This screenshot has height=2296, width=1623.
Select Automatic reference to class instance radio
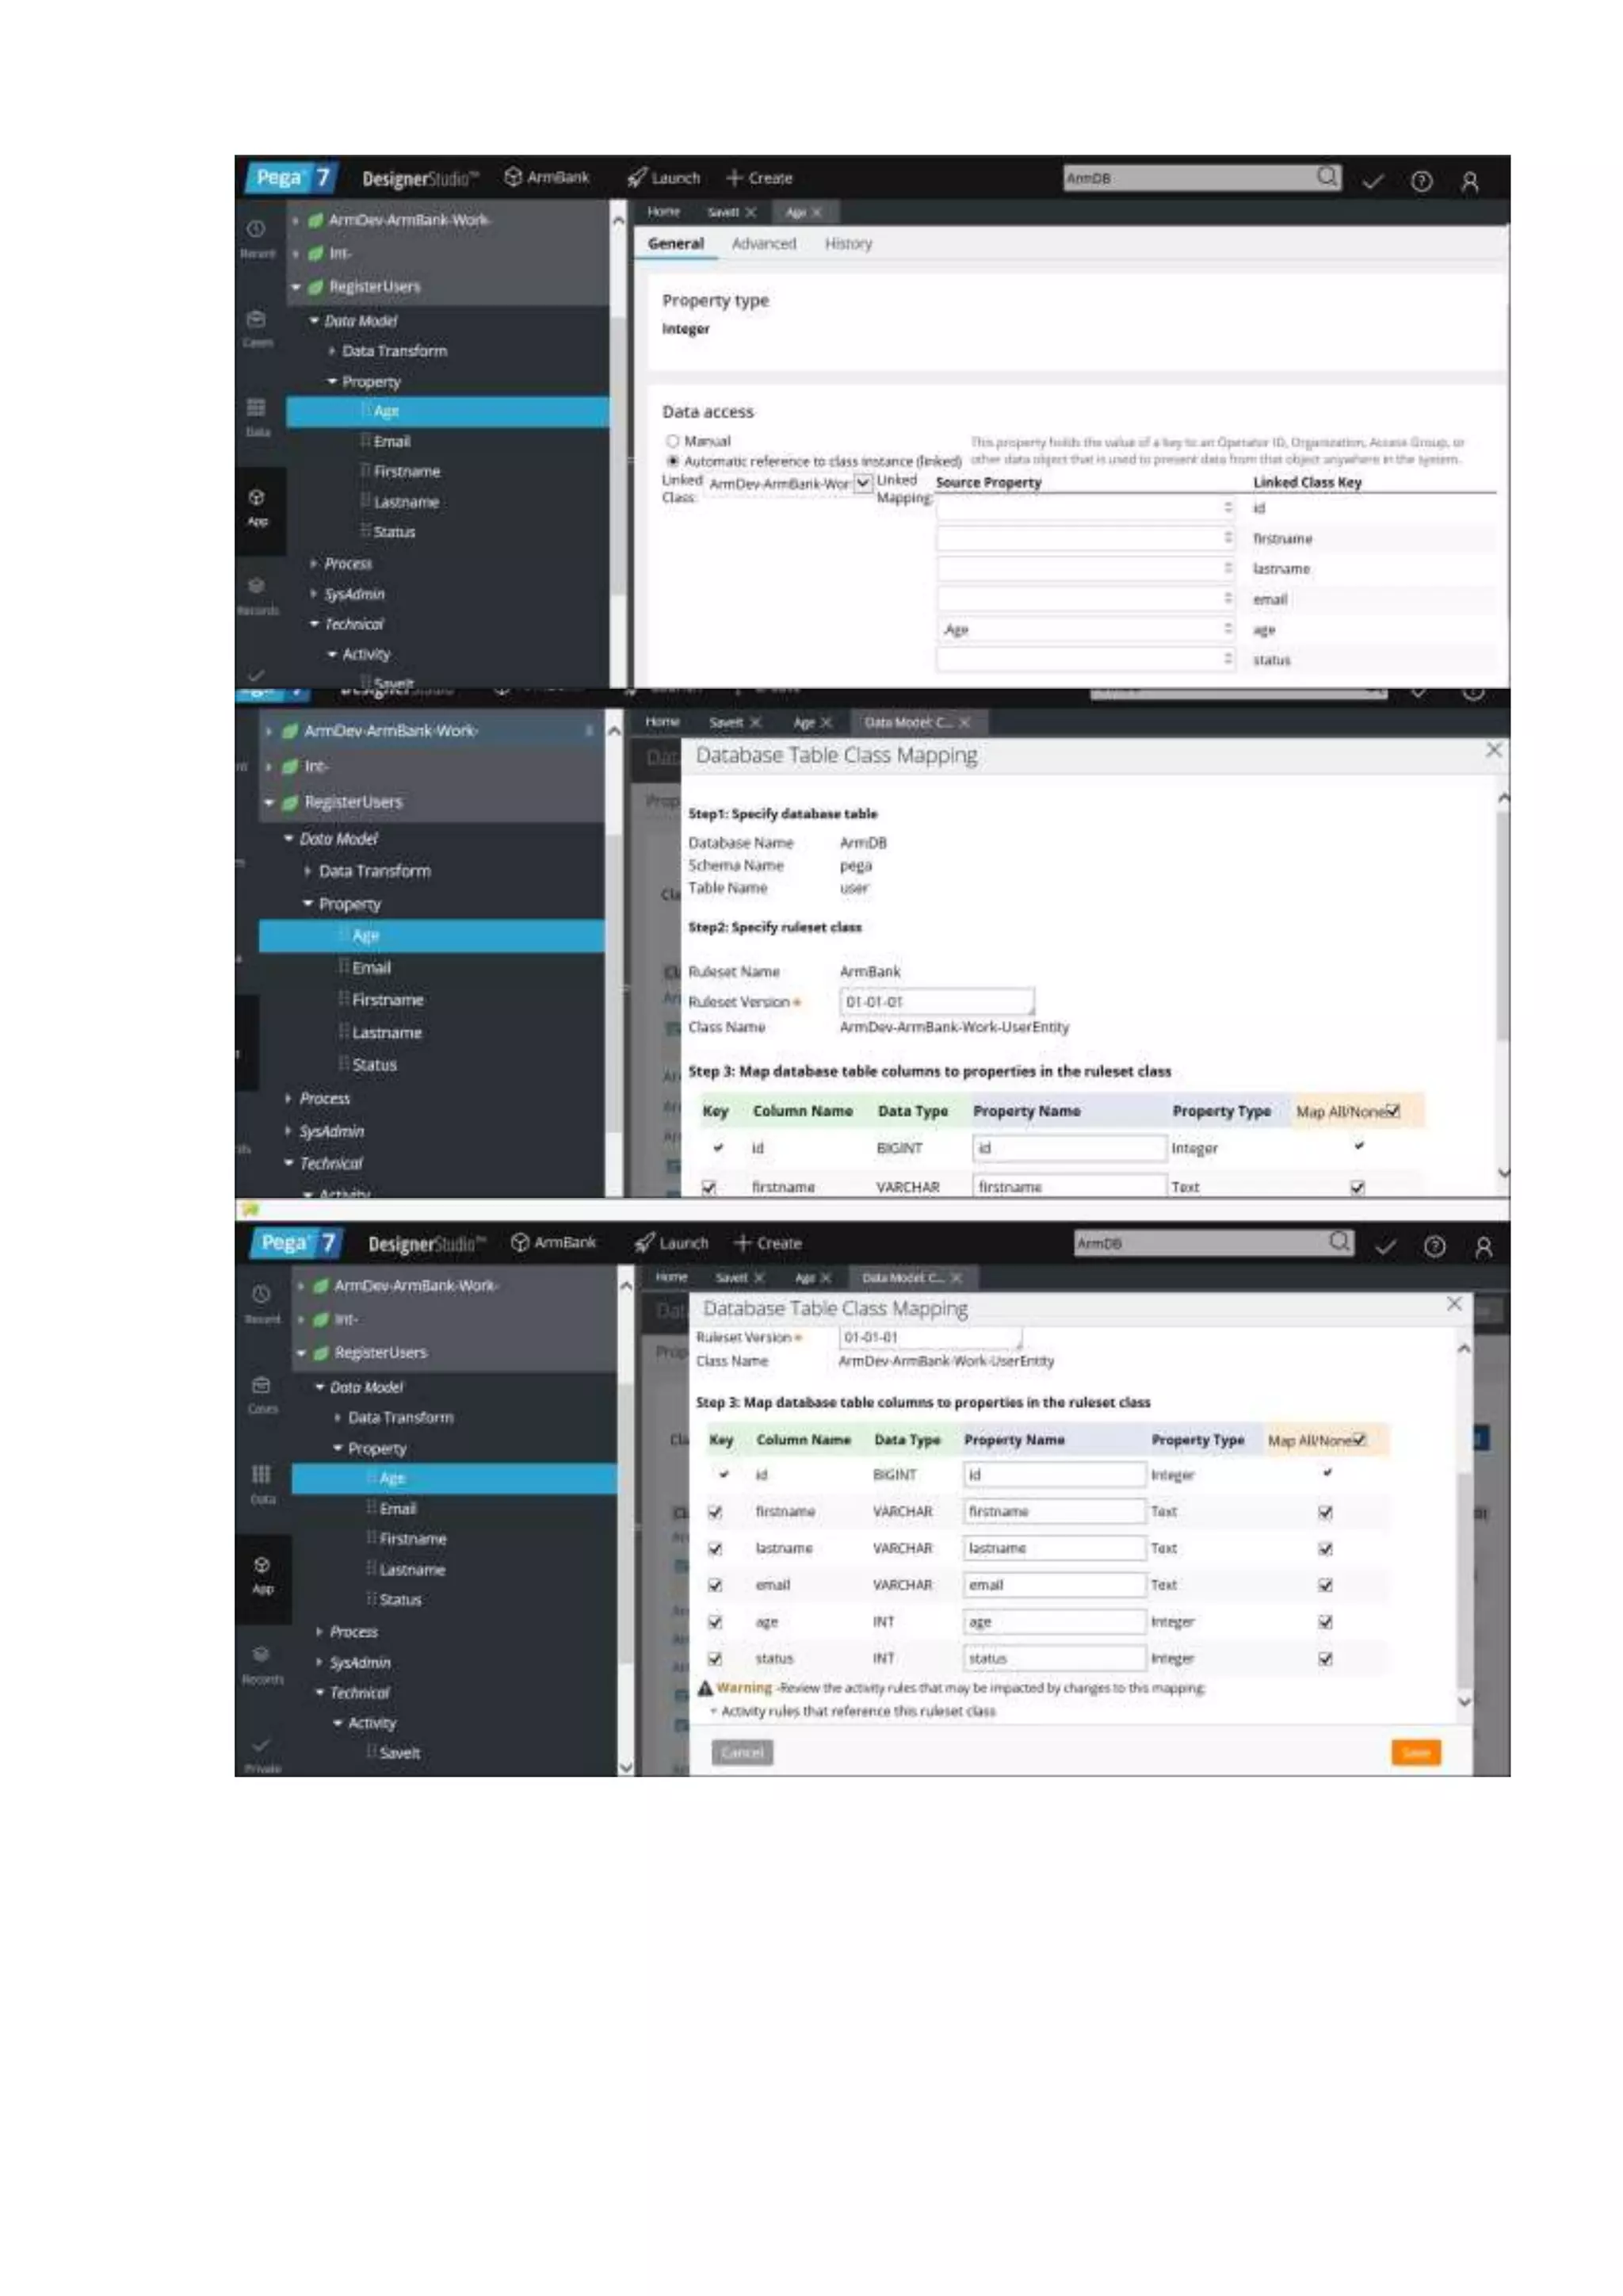(x=673, y=461)
